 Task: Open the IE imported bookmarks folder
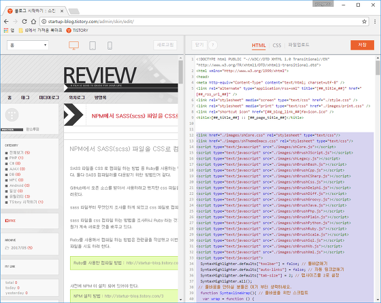[x=40, y=31]
